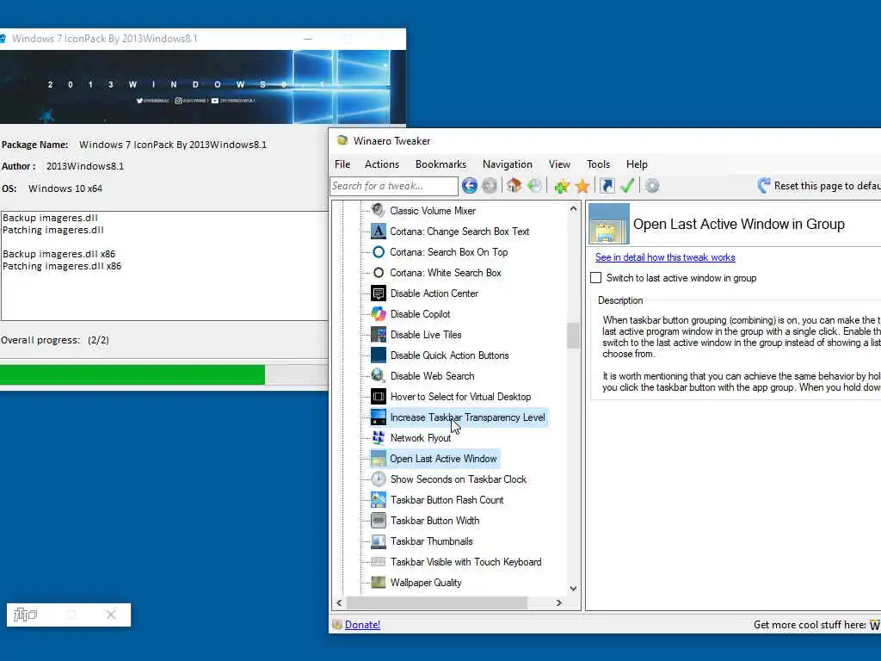Open the Help menu
Screen dimensions: 881x661
pyautogui.click(x=637, y=164)
